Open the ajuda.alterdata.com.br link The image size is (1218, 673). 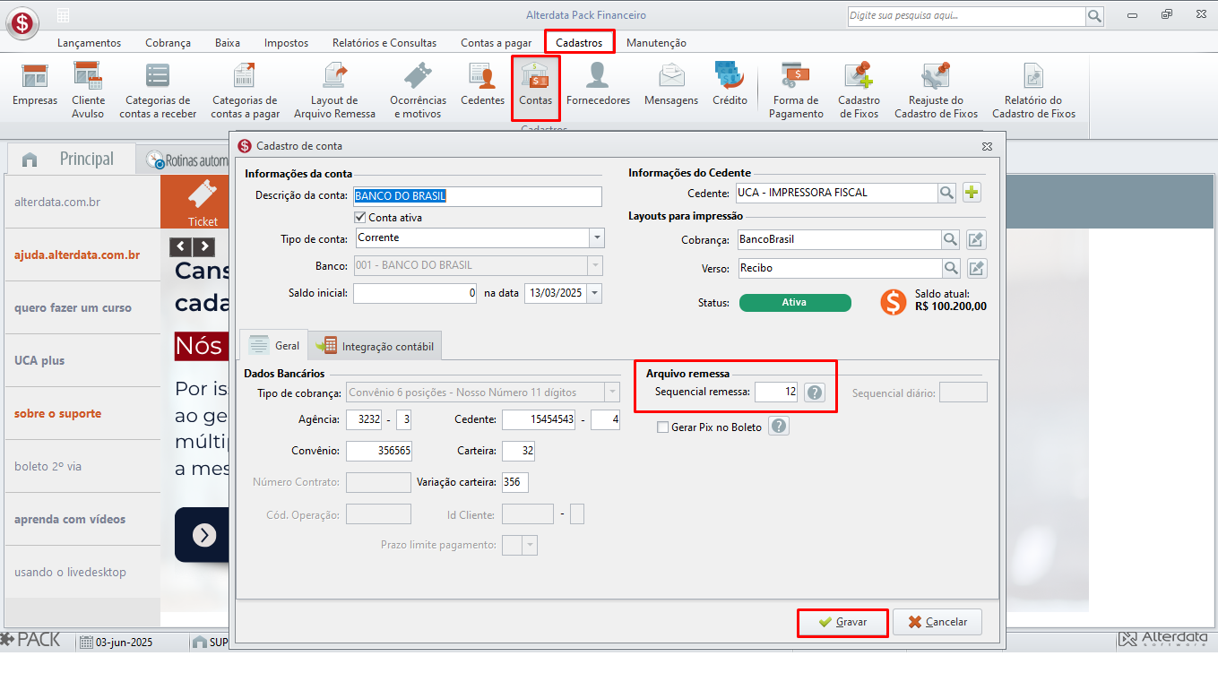[x=77, y=255]
